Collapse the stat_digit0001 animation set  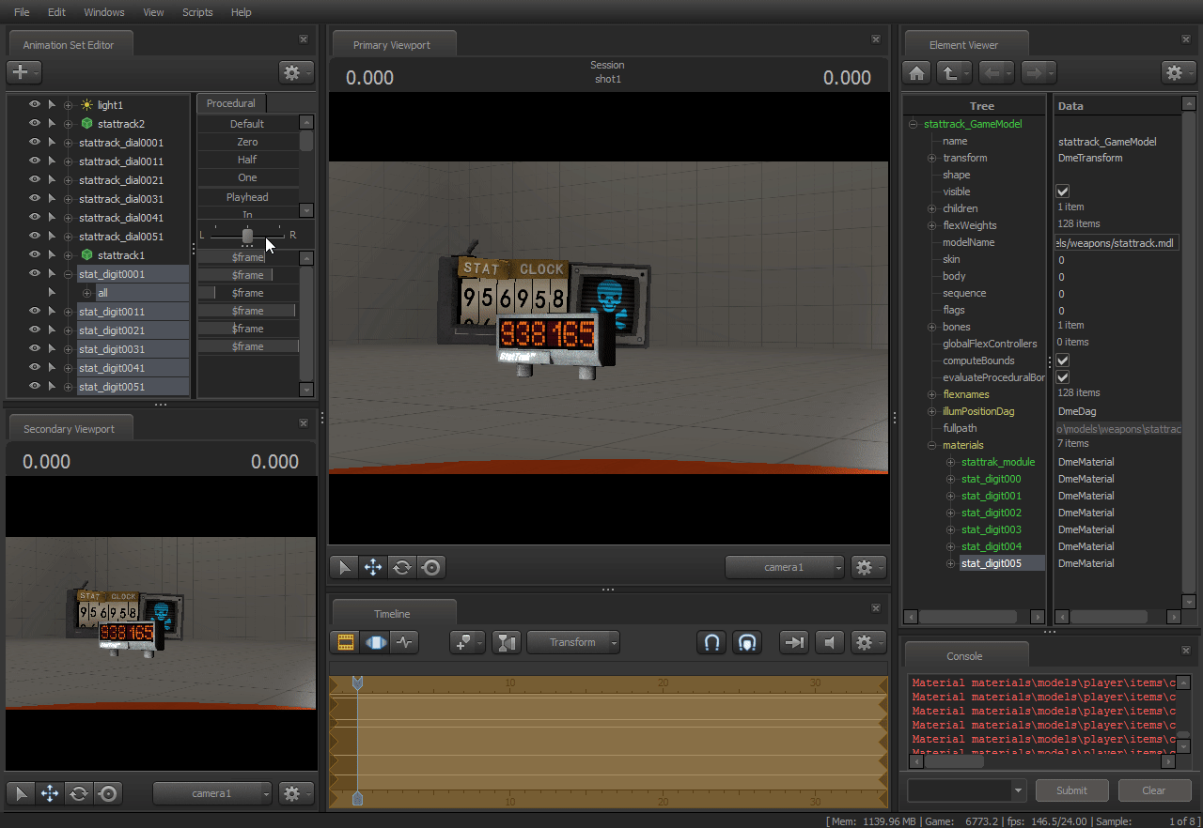68,274
